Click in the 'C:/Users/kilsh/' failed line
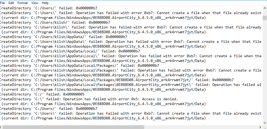The width and height of the screenshot is (267, 129). click(x=53, y=22)
